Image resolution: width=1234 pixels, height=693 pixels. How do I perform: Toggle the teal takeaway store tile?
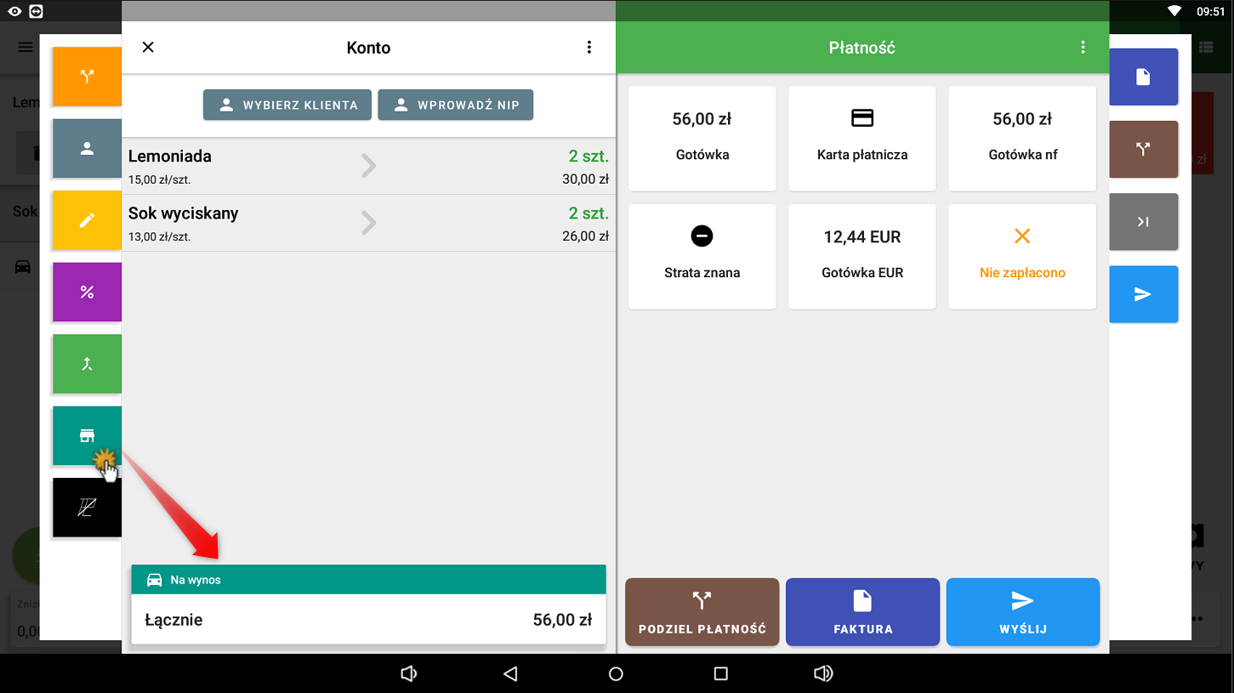(x=87, y=435)
